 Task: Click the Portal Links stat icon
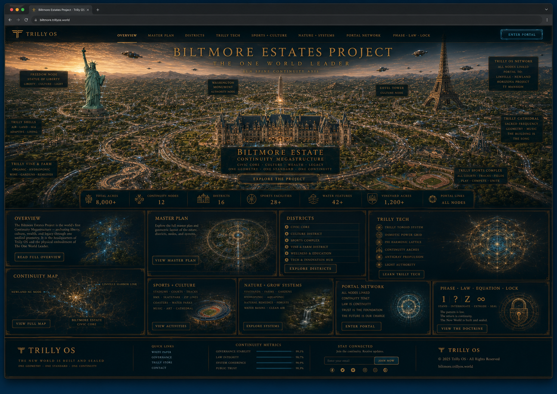[433, 199]
